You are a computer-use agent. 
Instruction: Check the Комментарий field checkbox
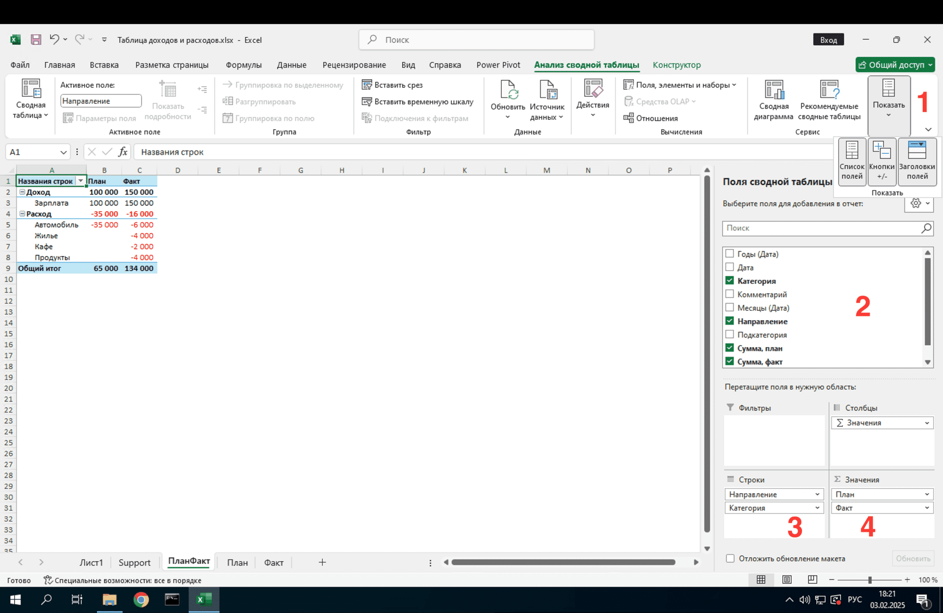[x=729, y=294]
